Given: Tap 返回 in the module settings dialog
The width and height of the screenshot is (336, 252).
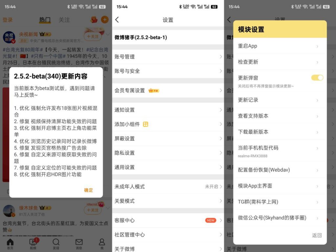Looking at the screenshot, I should [317, 235].
